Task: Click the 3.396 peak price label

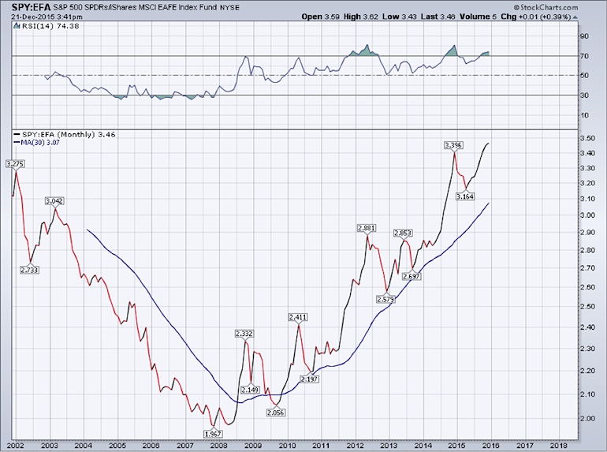Action: 453,145
